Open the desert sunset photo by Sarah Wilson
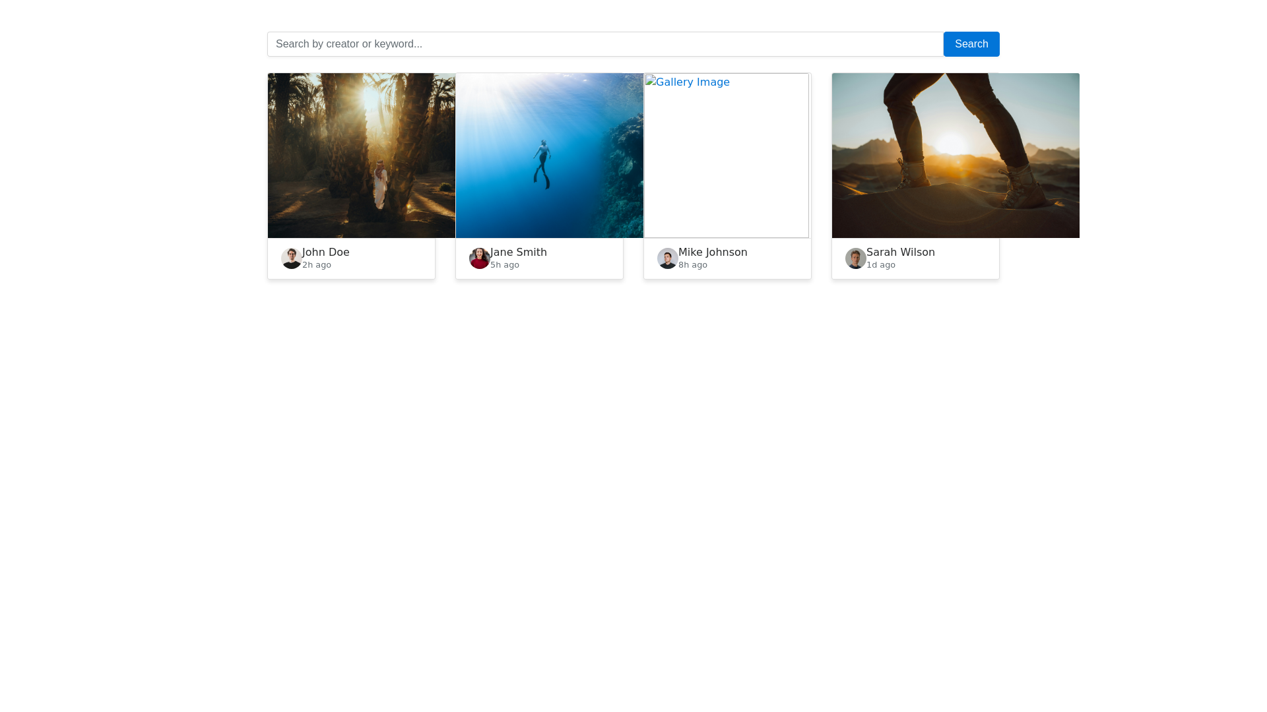This screenshot has height=712, width=1267. [955, 156]
